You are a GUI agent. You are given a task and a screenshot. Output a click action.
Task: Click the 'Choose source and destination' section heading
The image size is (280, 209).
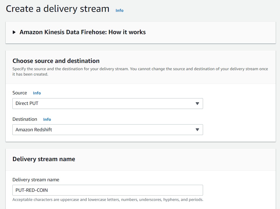[56, 61]
